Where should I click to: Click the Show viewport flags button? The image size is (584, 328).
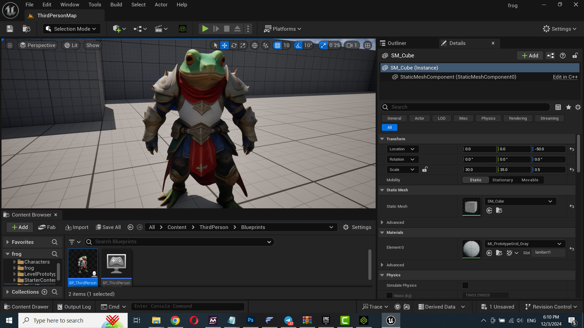pyautogui.click(x=93, y=45)
